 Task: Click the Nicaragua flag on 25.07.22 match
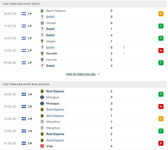point(24,14)
